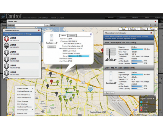The image size is (163, 130).
Task: Click the red marker north of Great America Park
Action: click(x=102, y=51)
